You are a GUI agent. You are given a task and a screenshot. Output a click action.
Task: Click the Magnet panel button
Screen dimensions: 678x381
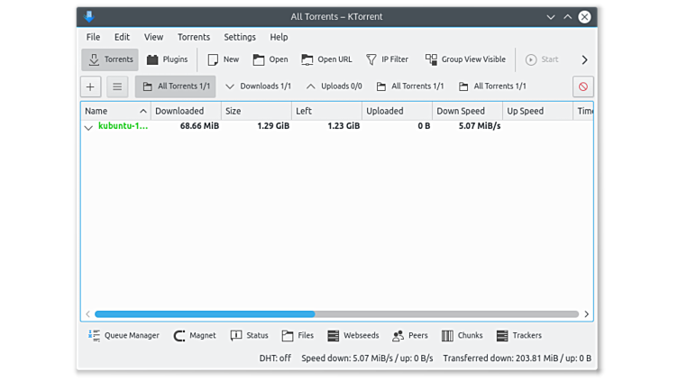tap(194, 335)
